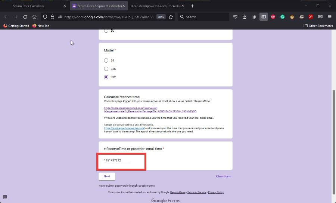336x203 pixels.
Task: Click the Next button
Action: pyautogui.click(x=107, y=177)
